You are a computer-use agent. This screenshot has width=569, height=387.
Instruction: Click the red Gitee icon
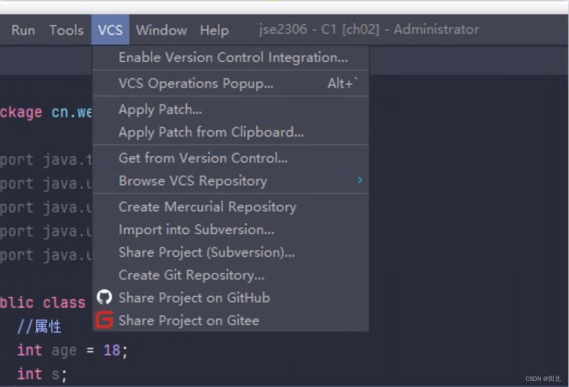pyautogui.click(x=105, y=320)
